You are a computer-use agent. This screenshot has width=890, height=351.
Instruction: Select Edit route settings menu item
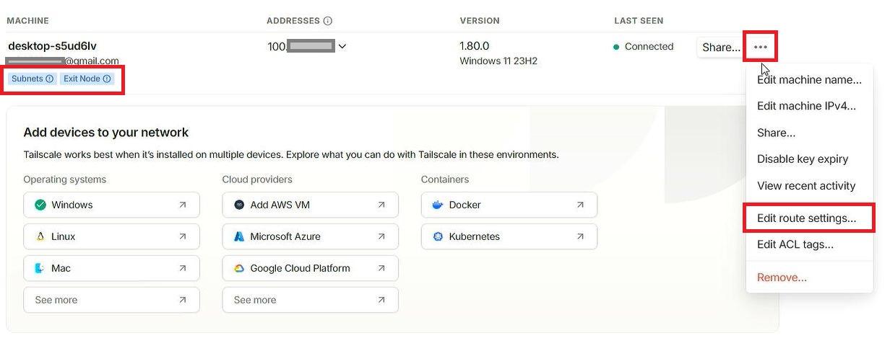coord(806,218)
